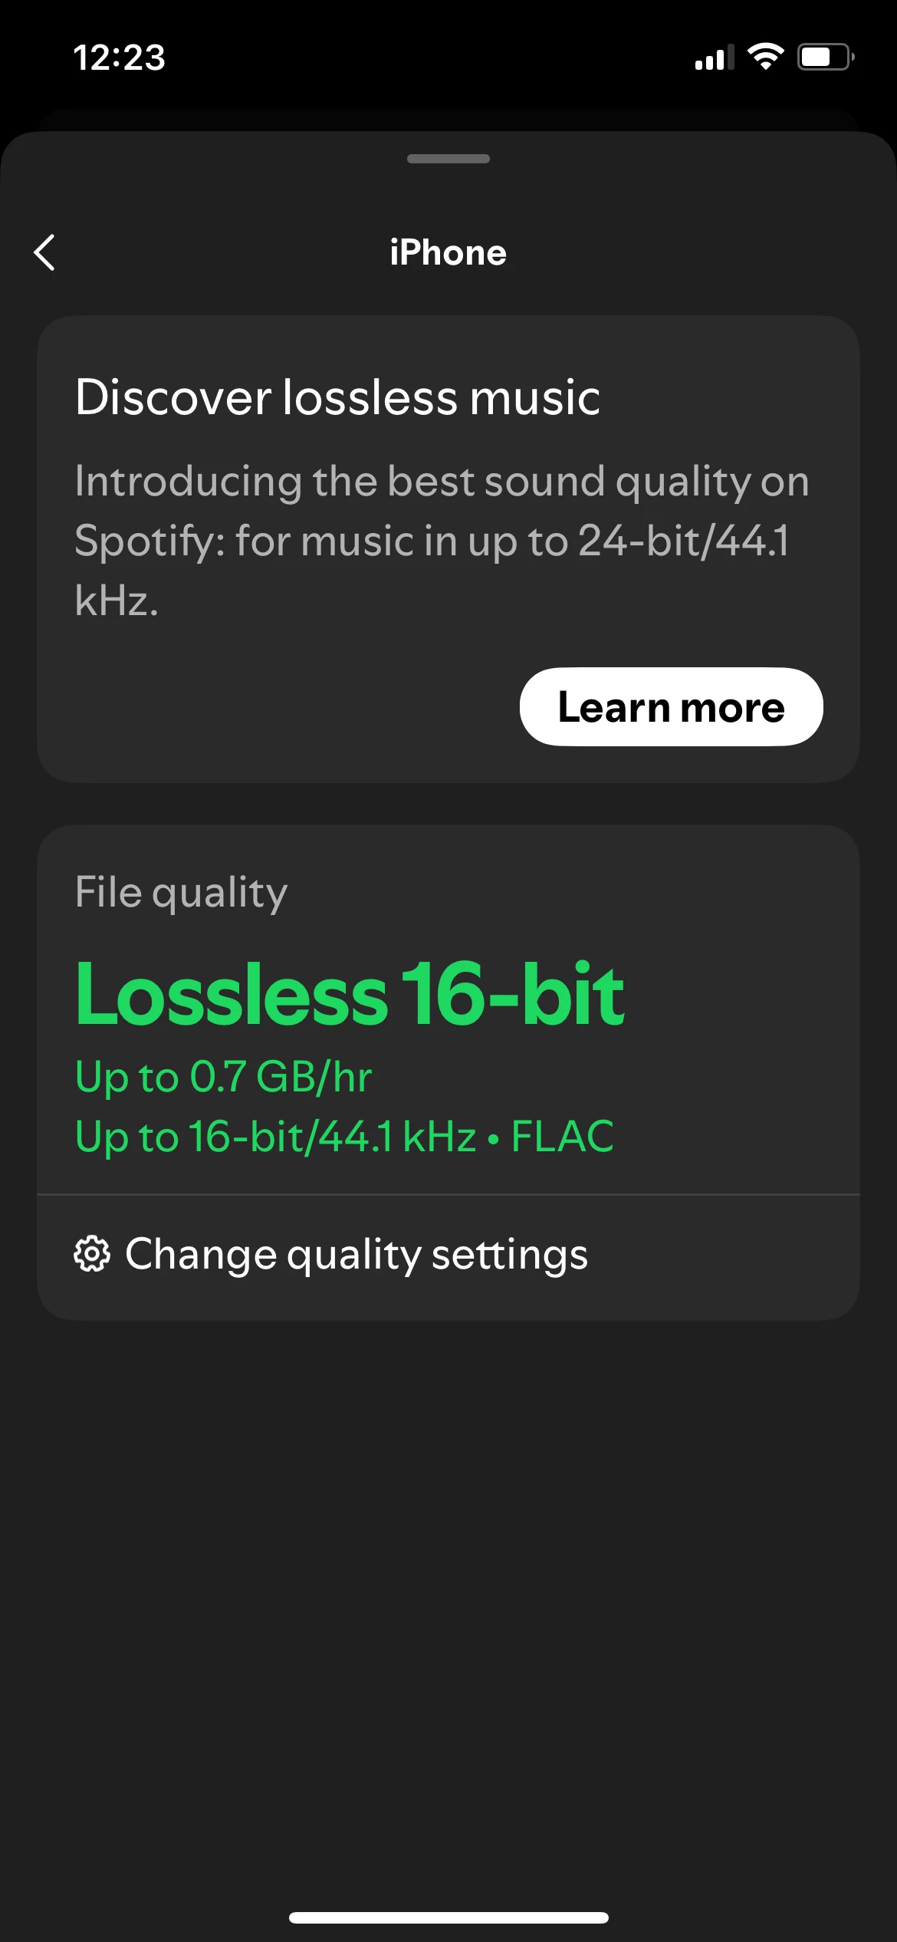
Task: Tap the 12:23 clock in status bar
Action: [119, 58]
